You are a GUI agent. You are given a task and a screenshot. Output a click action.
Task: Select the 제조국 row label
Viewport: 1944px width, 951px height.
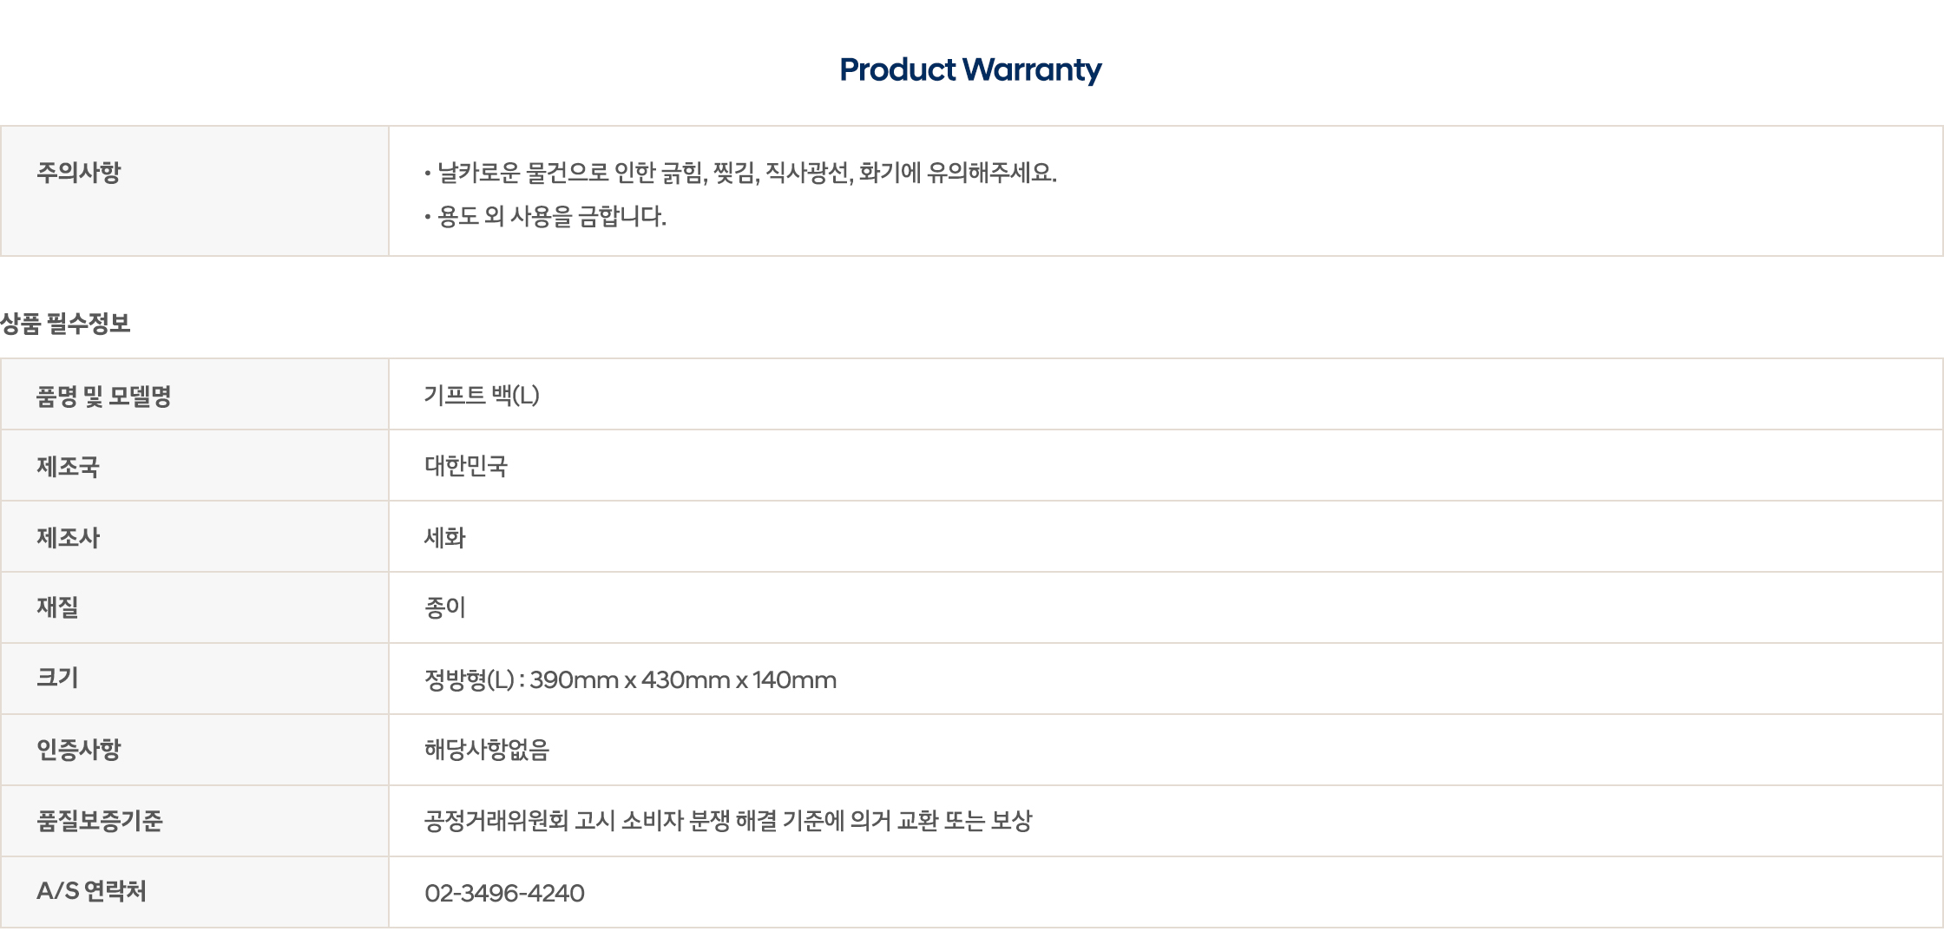68,467
